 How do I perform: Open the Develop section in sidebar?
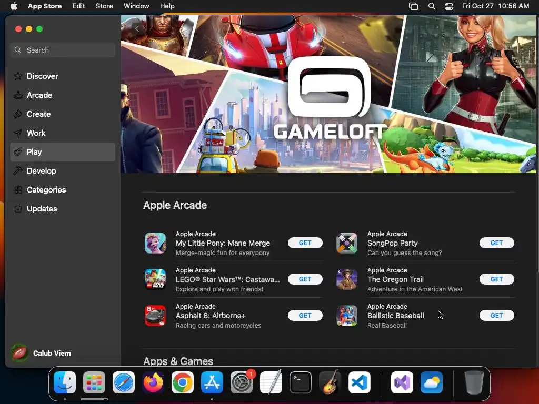[63, 171]
